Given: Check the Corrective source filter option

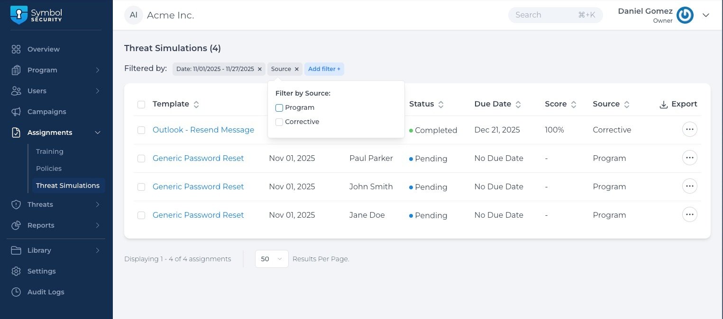Looking at the screenshot, I should 279,122.
